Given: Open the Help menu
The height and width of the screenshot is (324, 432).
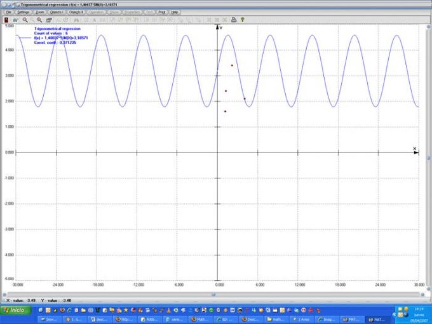Looking at the screenshot, I should point(175,13).
